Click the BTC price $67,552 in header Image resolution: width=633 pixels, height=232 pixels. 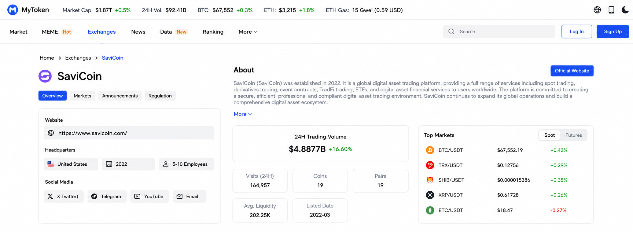[223, 10]
